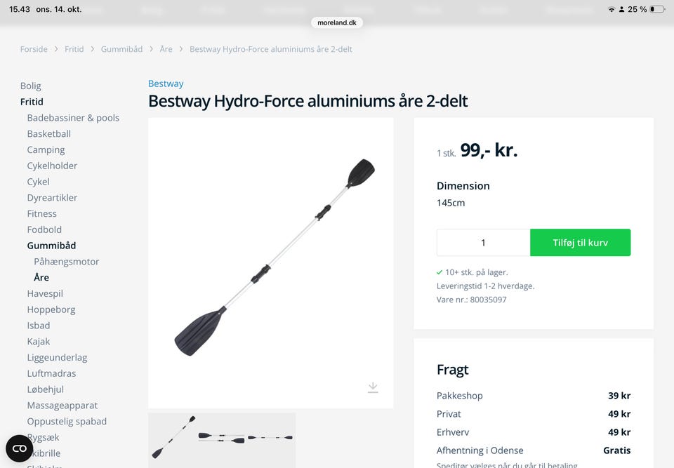This screenshot has width=674, height=468.
Task: Select the second disassembled oar thumbnail
Action: 246,438
